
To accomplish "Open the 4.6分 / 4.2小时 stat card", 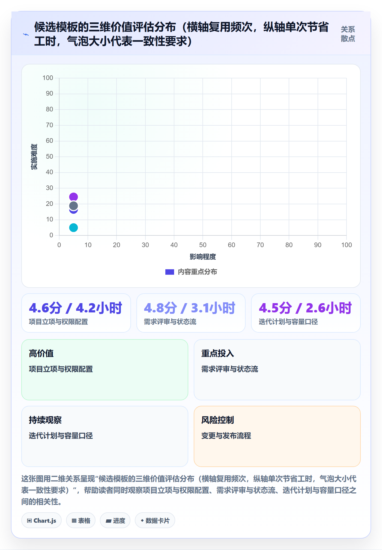I will click(76, 313).
